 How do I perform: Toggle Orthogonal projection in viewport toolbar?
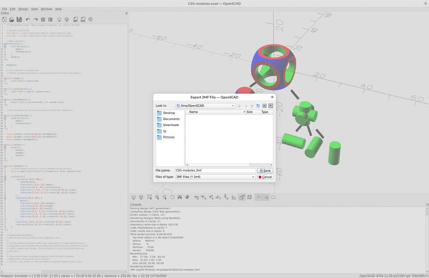(x=250, y=197)
